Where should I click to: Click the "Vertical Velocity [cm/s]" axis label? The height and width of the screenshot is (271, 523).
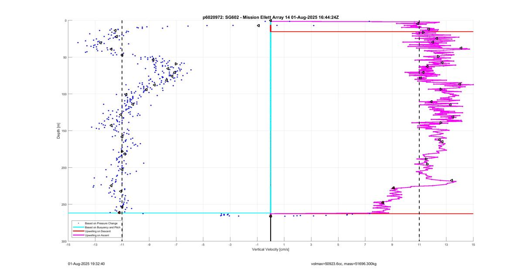point(270,250)
